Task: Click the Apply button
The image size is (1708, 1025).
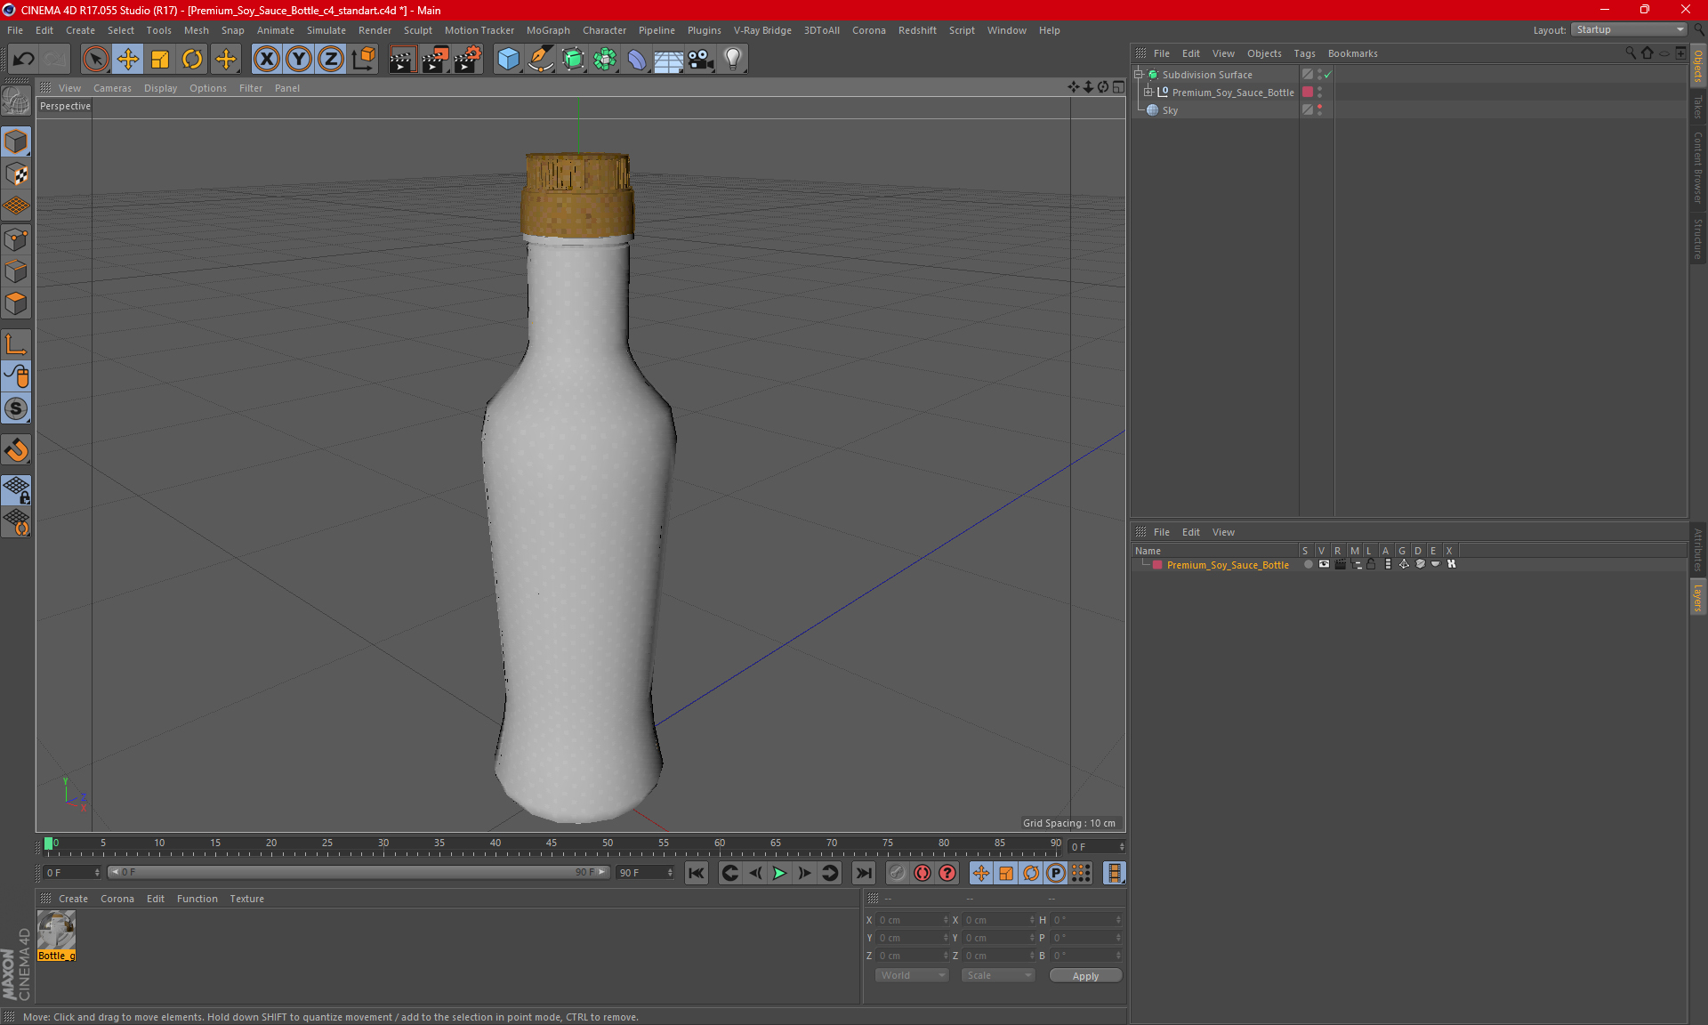Action: tap(1085, 976)
